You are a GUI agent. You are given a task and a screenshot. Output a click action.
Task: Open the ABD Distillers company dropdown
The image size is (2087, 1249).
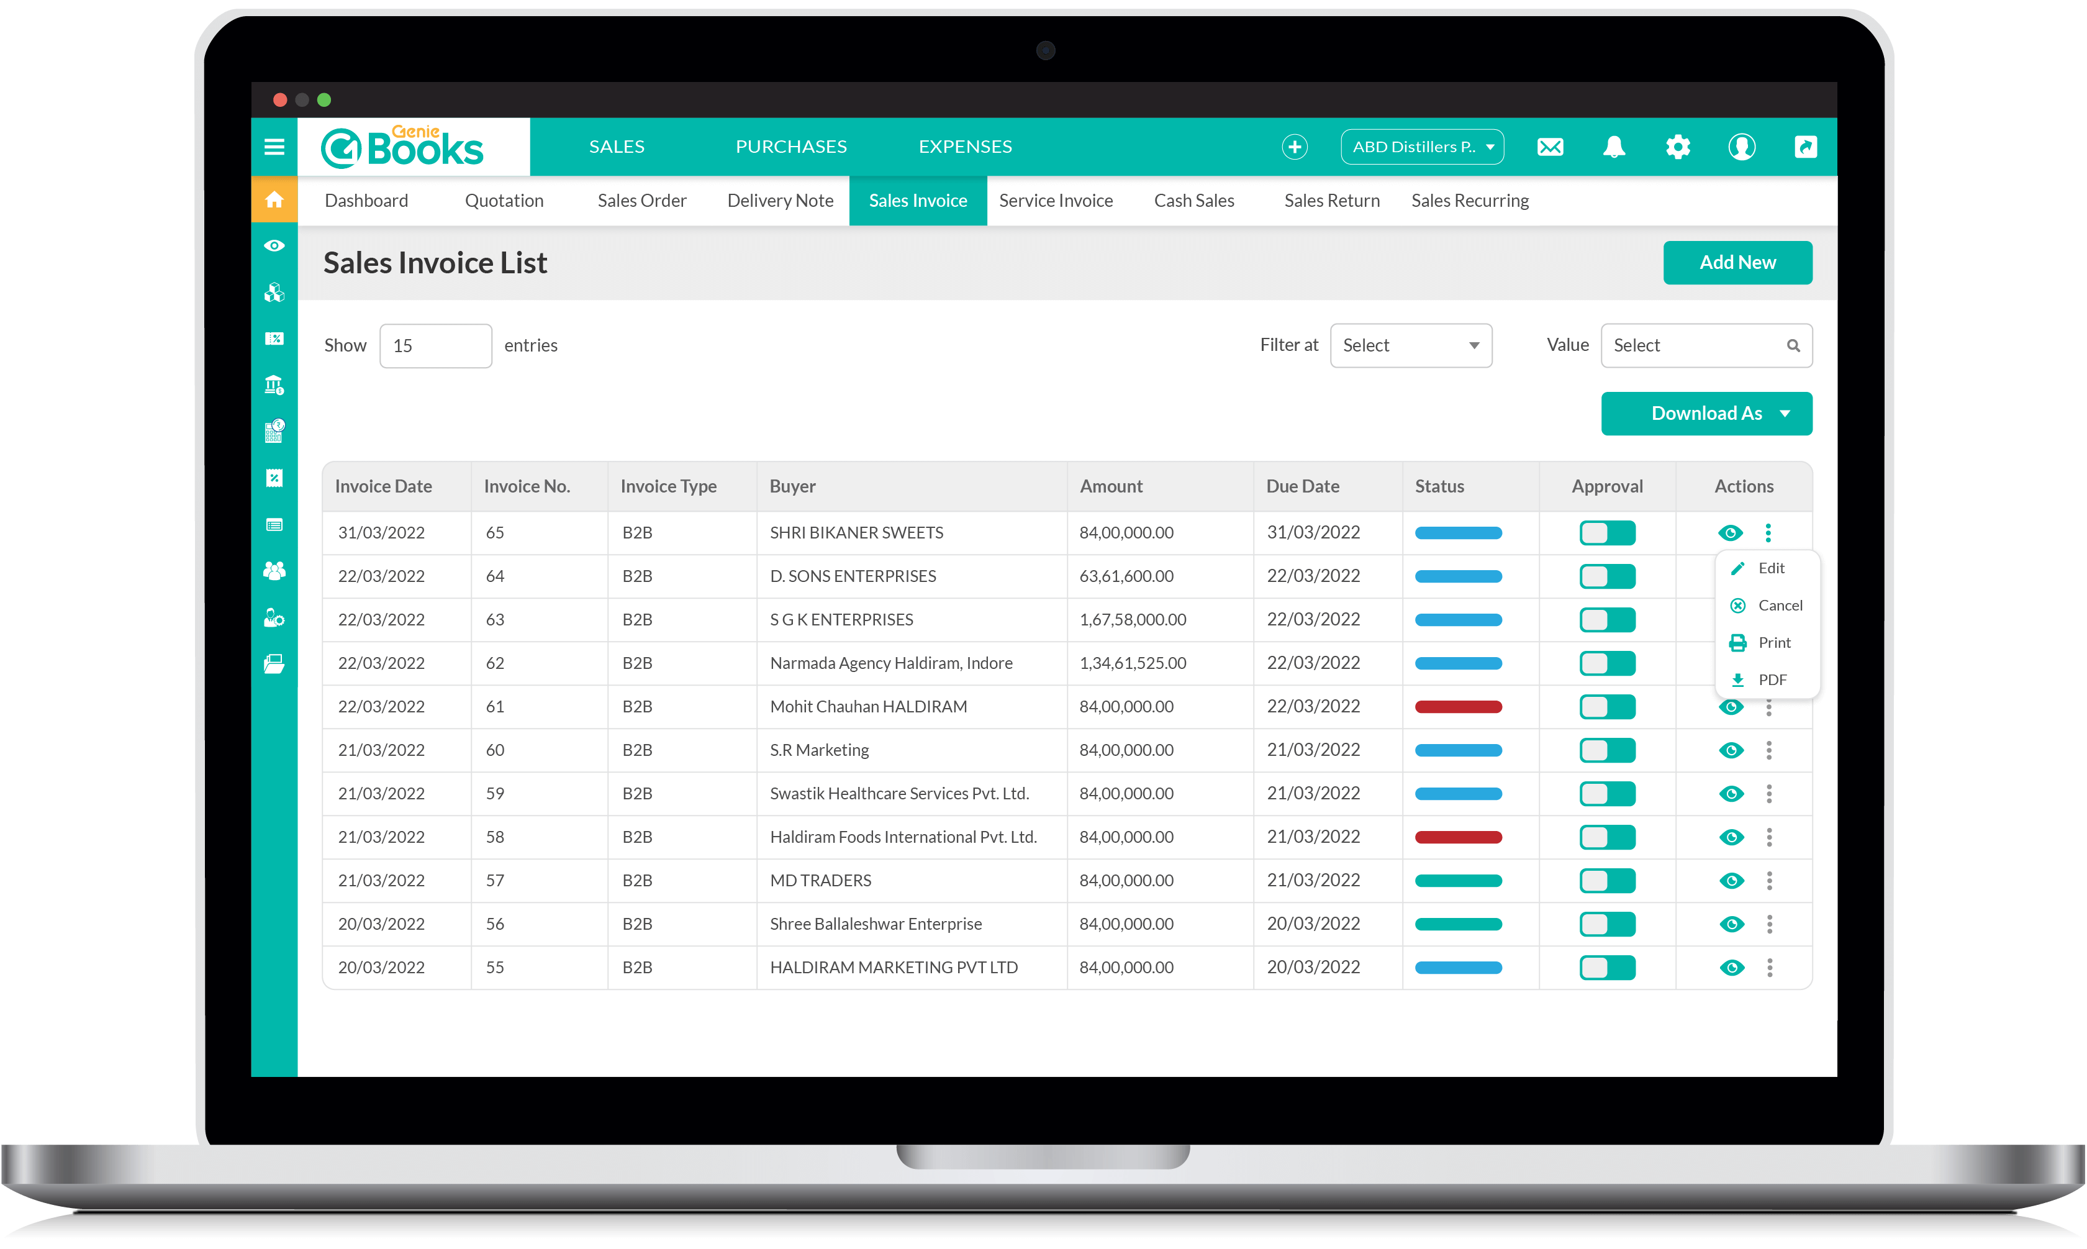[x=1421, y=147]
